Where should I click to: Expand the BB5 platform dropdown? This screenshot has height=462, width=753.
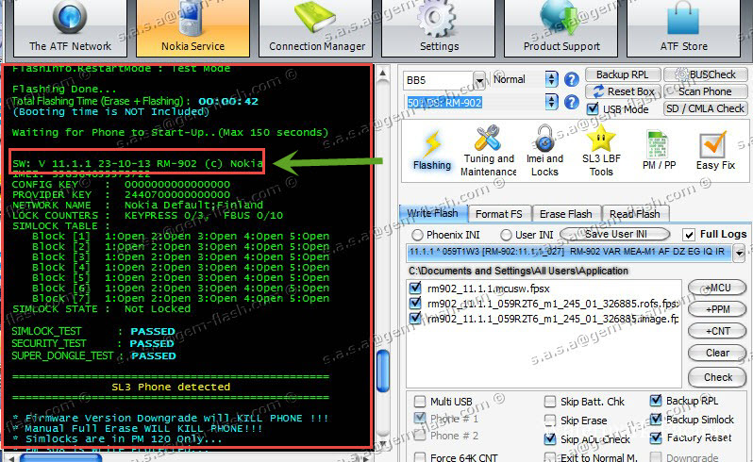click(x=478, y=80)
